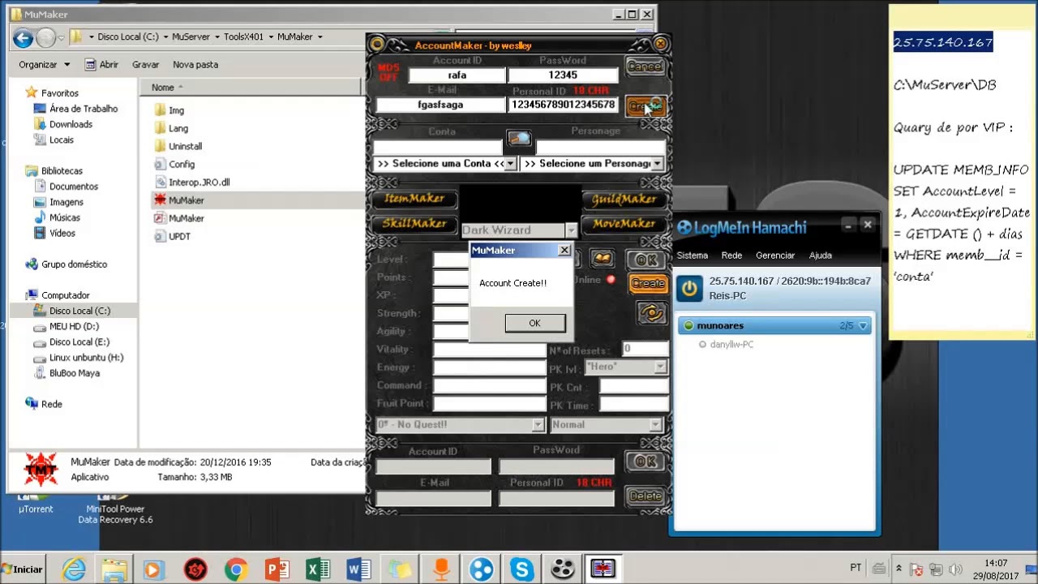Viewport: 1038px width, 584px height.
Task: Click the open book icon in MuMaker
Action: [x=602, y=259]
